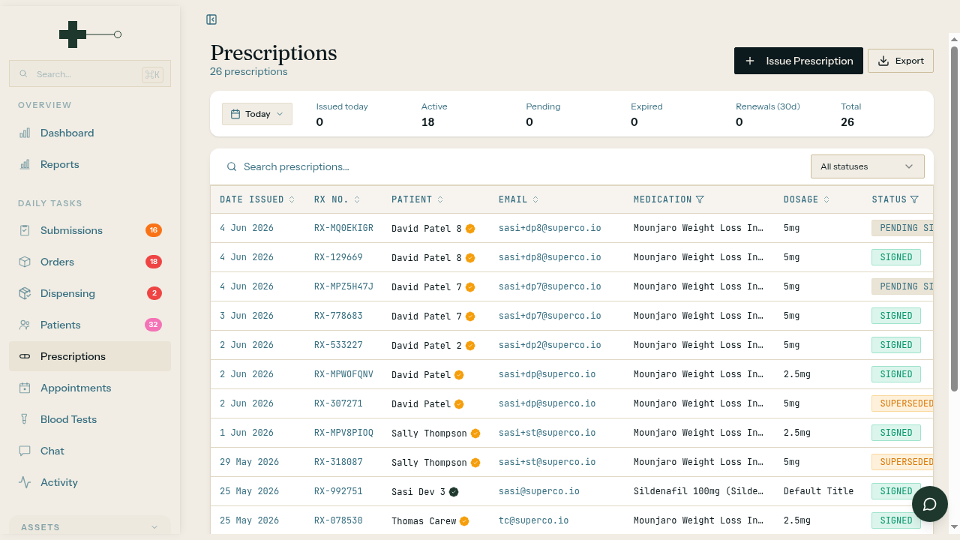Click the Prescriptions pill icon
Image resolution: width=960 pixels, height=540 pixels.
coord(25,356)
